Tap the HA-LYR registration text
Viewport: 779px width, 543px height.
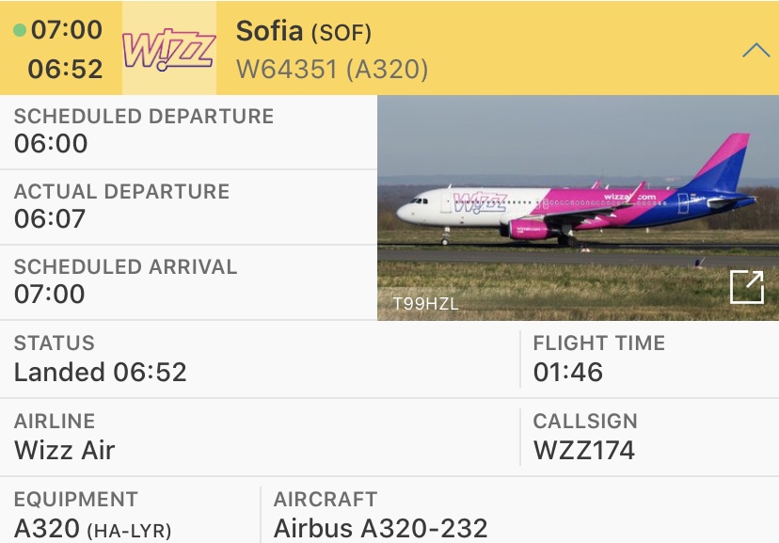pyautogui.click(x=129, y=531)
